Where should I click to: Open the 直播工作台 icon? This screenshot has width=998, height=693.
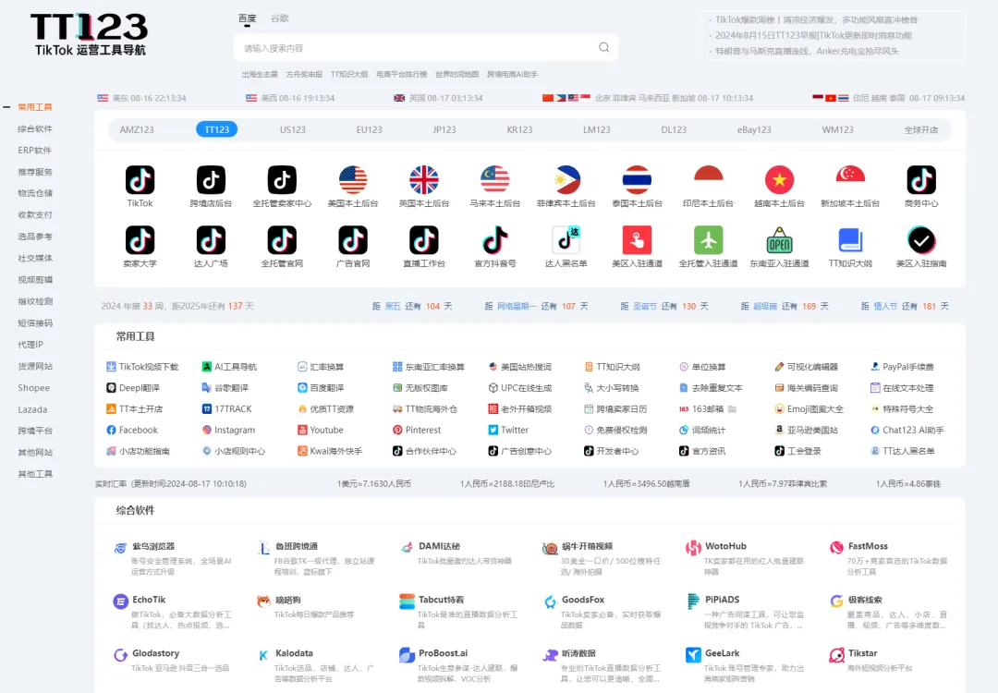pyautogui.click(x=424, y=240)
